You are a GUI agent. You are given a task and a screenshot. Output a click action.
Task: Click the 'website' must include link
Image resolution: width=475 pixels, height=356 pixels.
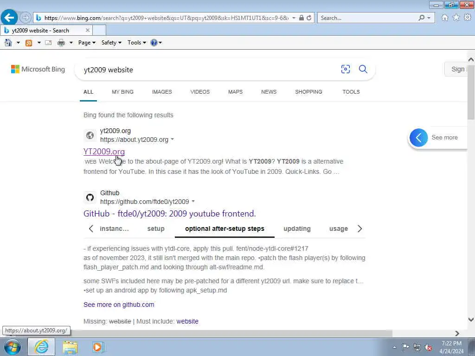(x=187, y=321)
